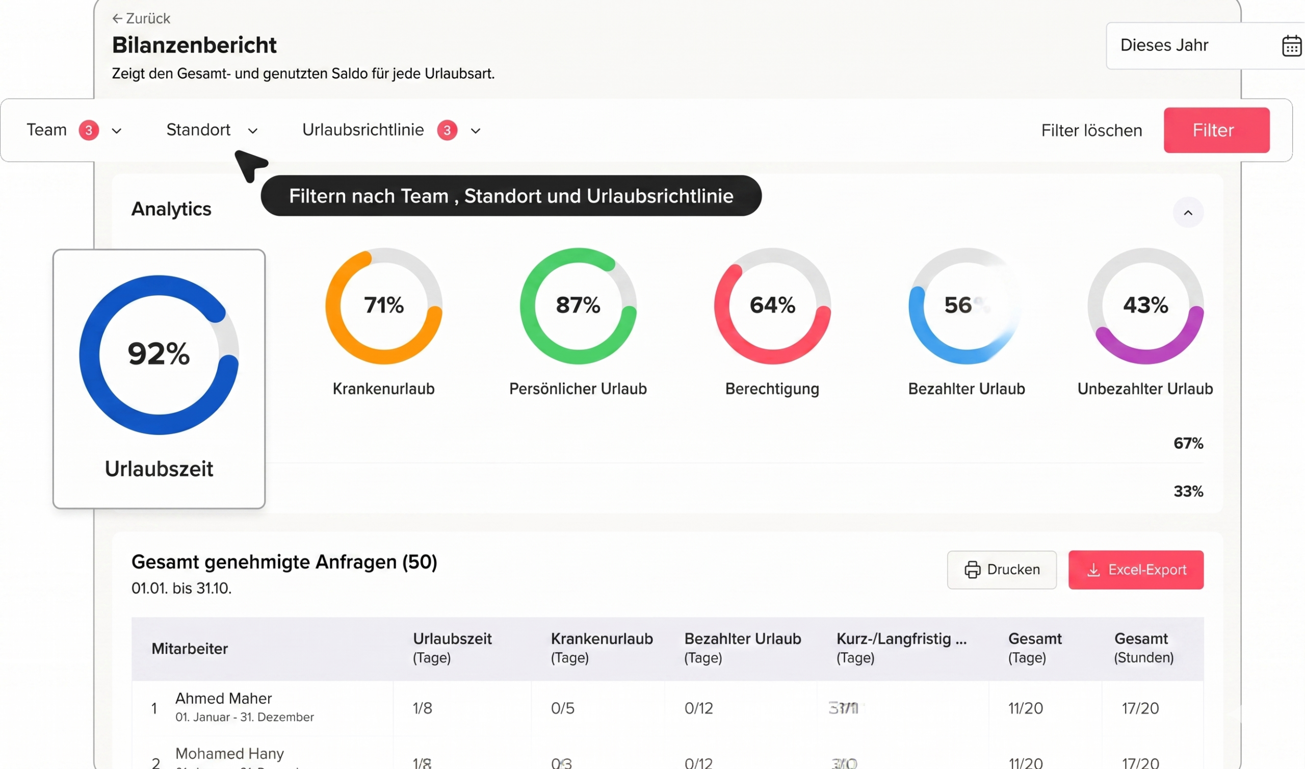
Task: Open the Standort dropdown chevron
Action: (x=253, y=131)
